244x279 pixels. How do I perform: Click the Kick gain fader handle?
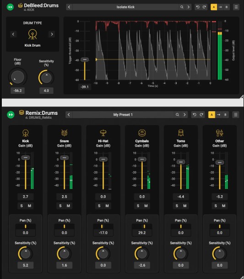point(26,158)
